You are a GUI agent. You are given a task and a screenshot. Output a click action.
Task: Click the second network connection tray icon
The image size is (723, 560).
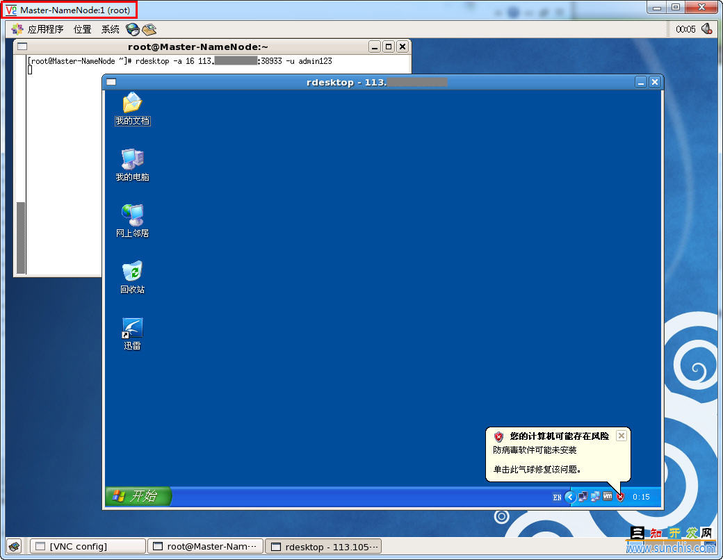tap(595, 496)
